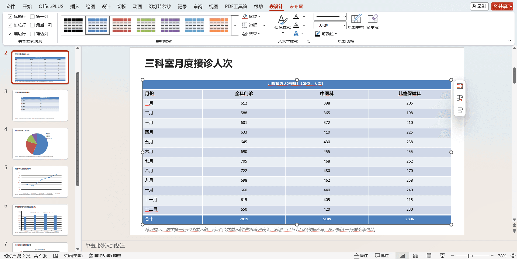Screen dimensions: 517x259
Task: Switch to normal view icon
Action: pyautogui.click(x=402, y=256)
